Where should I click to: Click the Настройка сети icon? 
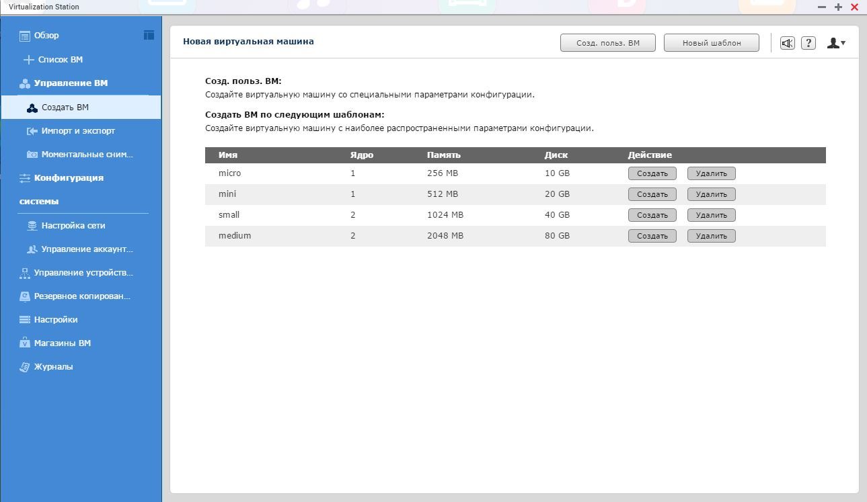[32, 226]
